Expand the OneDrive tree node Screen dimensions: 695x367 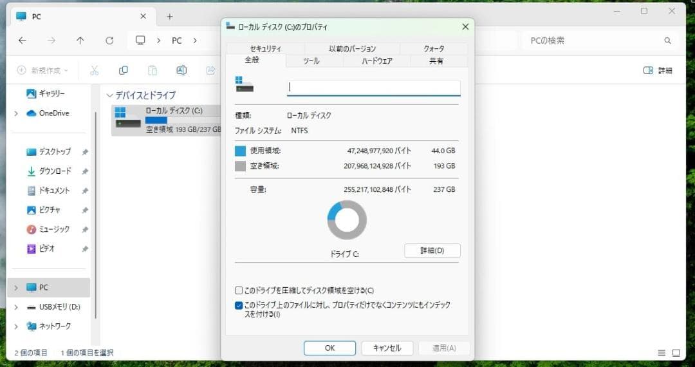tap(16, 113)
